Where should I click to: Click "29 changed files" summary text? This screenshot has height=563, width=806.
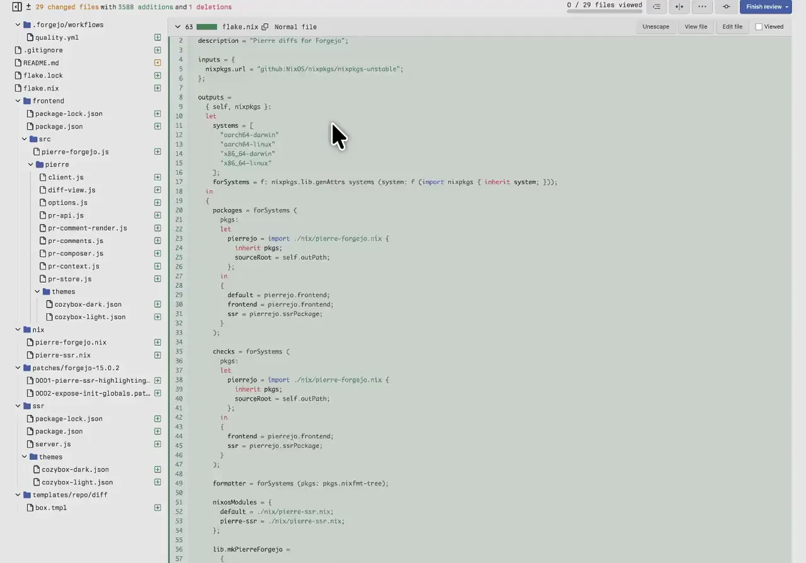point(67,7)
